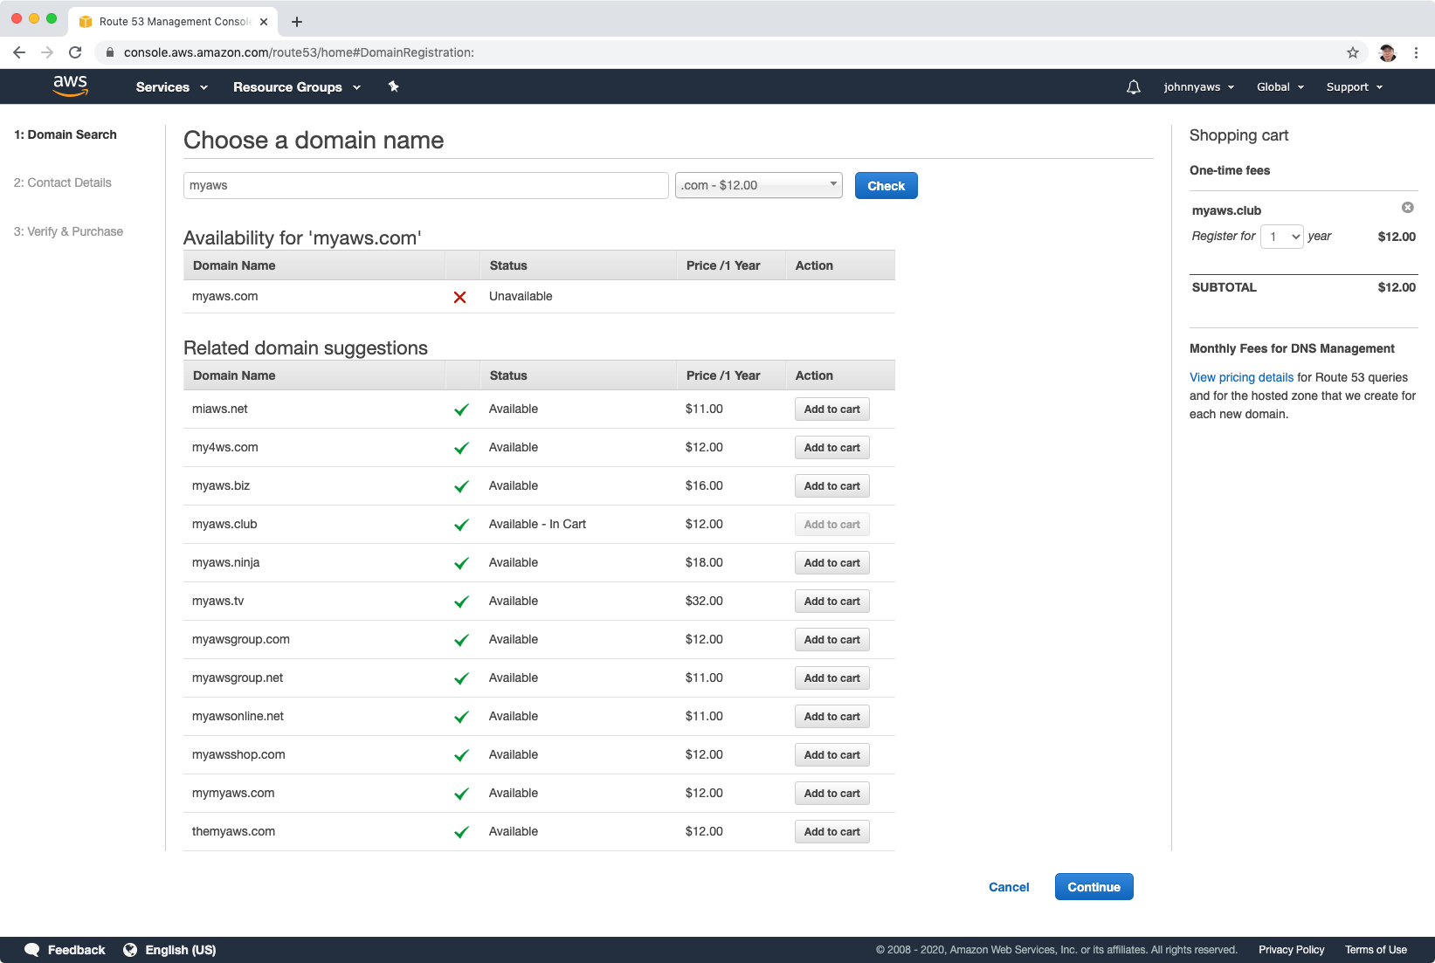Add myawsgroup.net to cart
The width and height of the screenshot is (1435, 963).
832,678
